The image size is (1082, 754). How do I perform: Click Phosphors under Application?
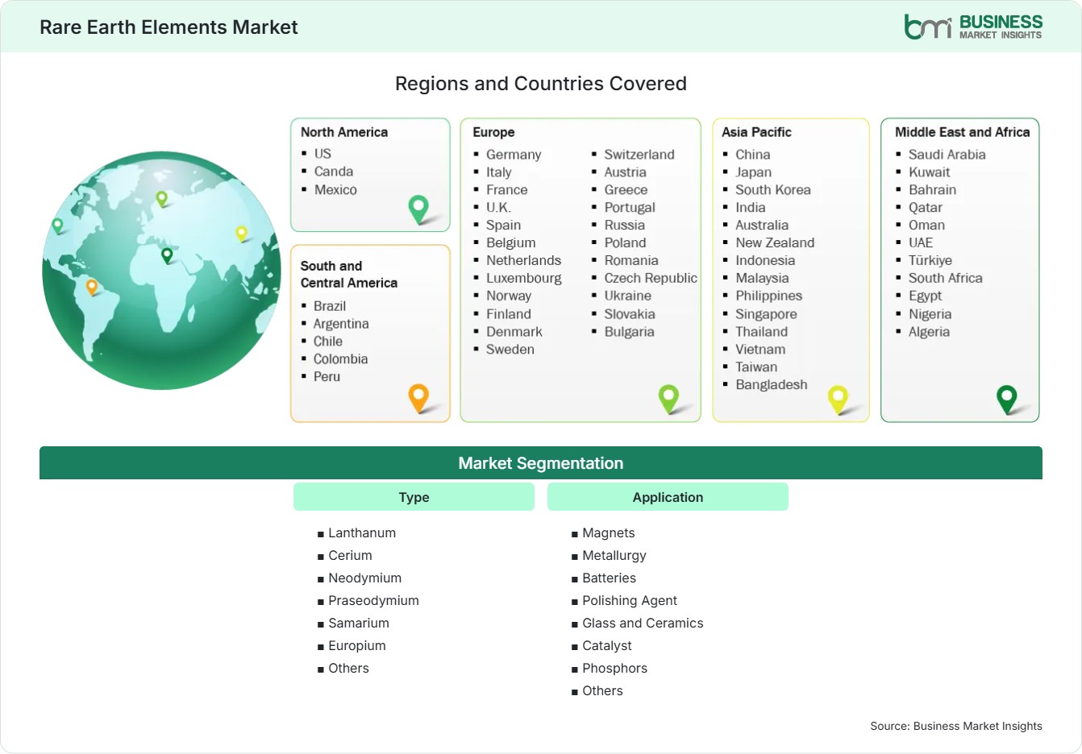pyautogui.click(x=614, y=669)
